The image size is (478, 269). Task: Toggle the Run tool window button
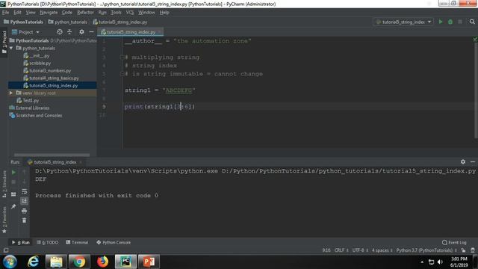[21, 242]
